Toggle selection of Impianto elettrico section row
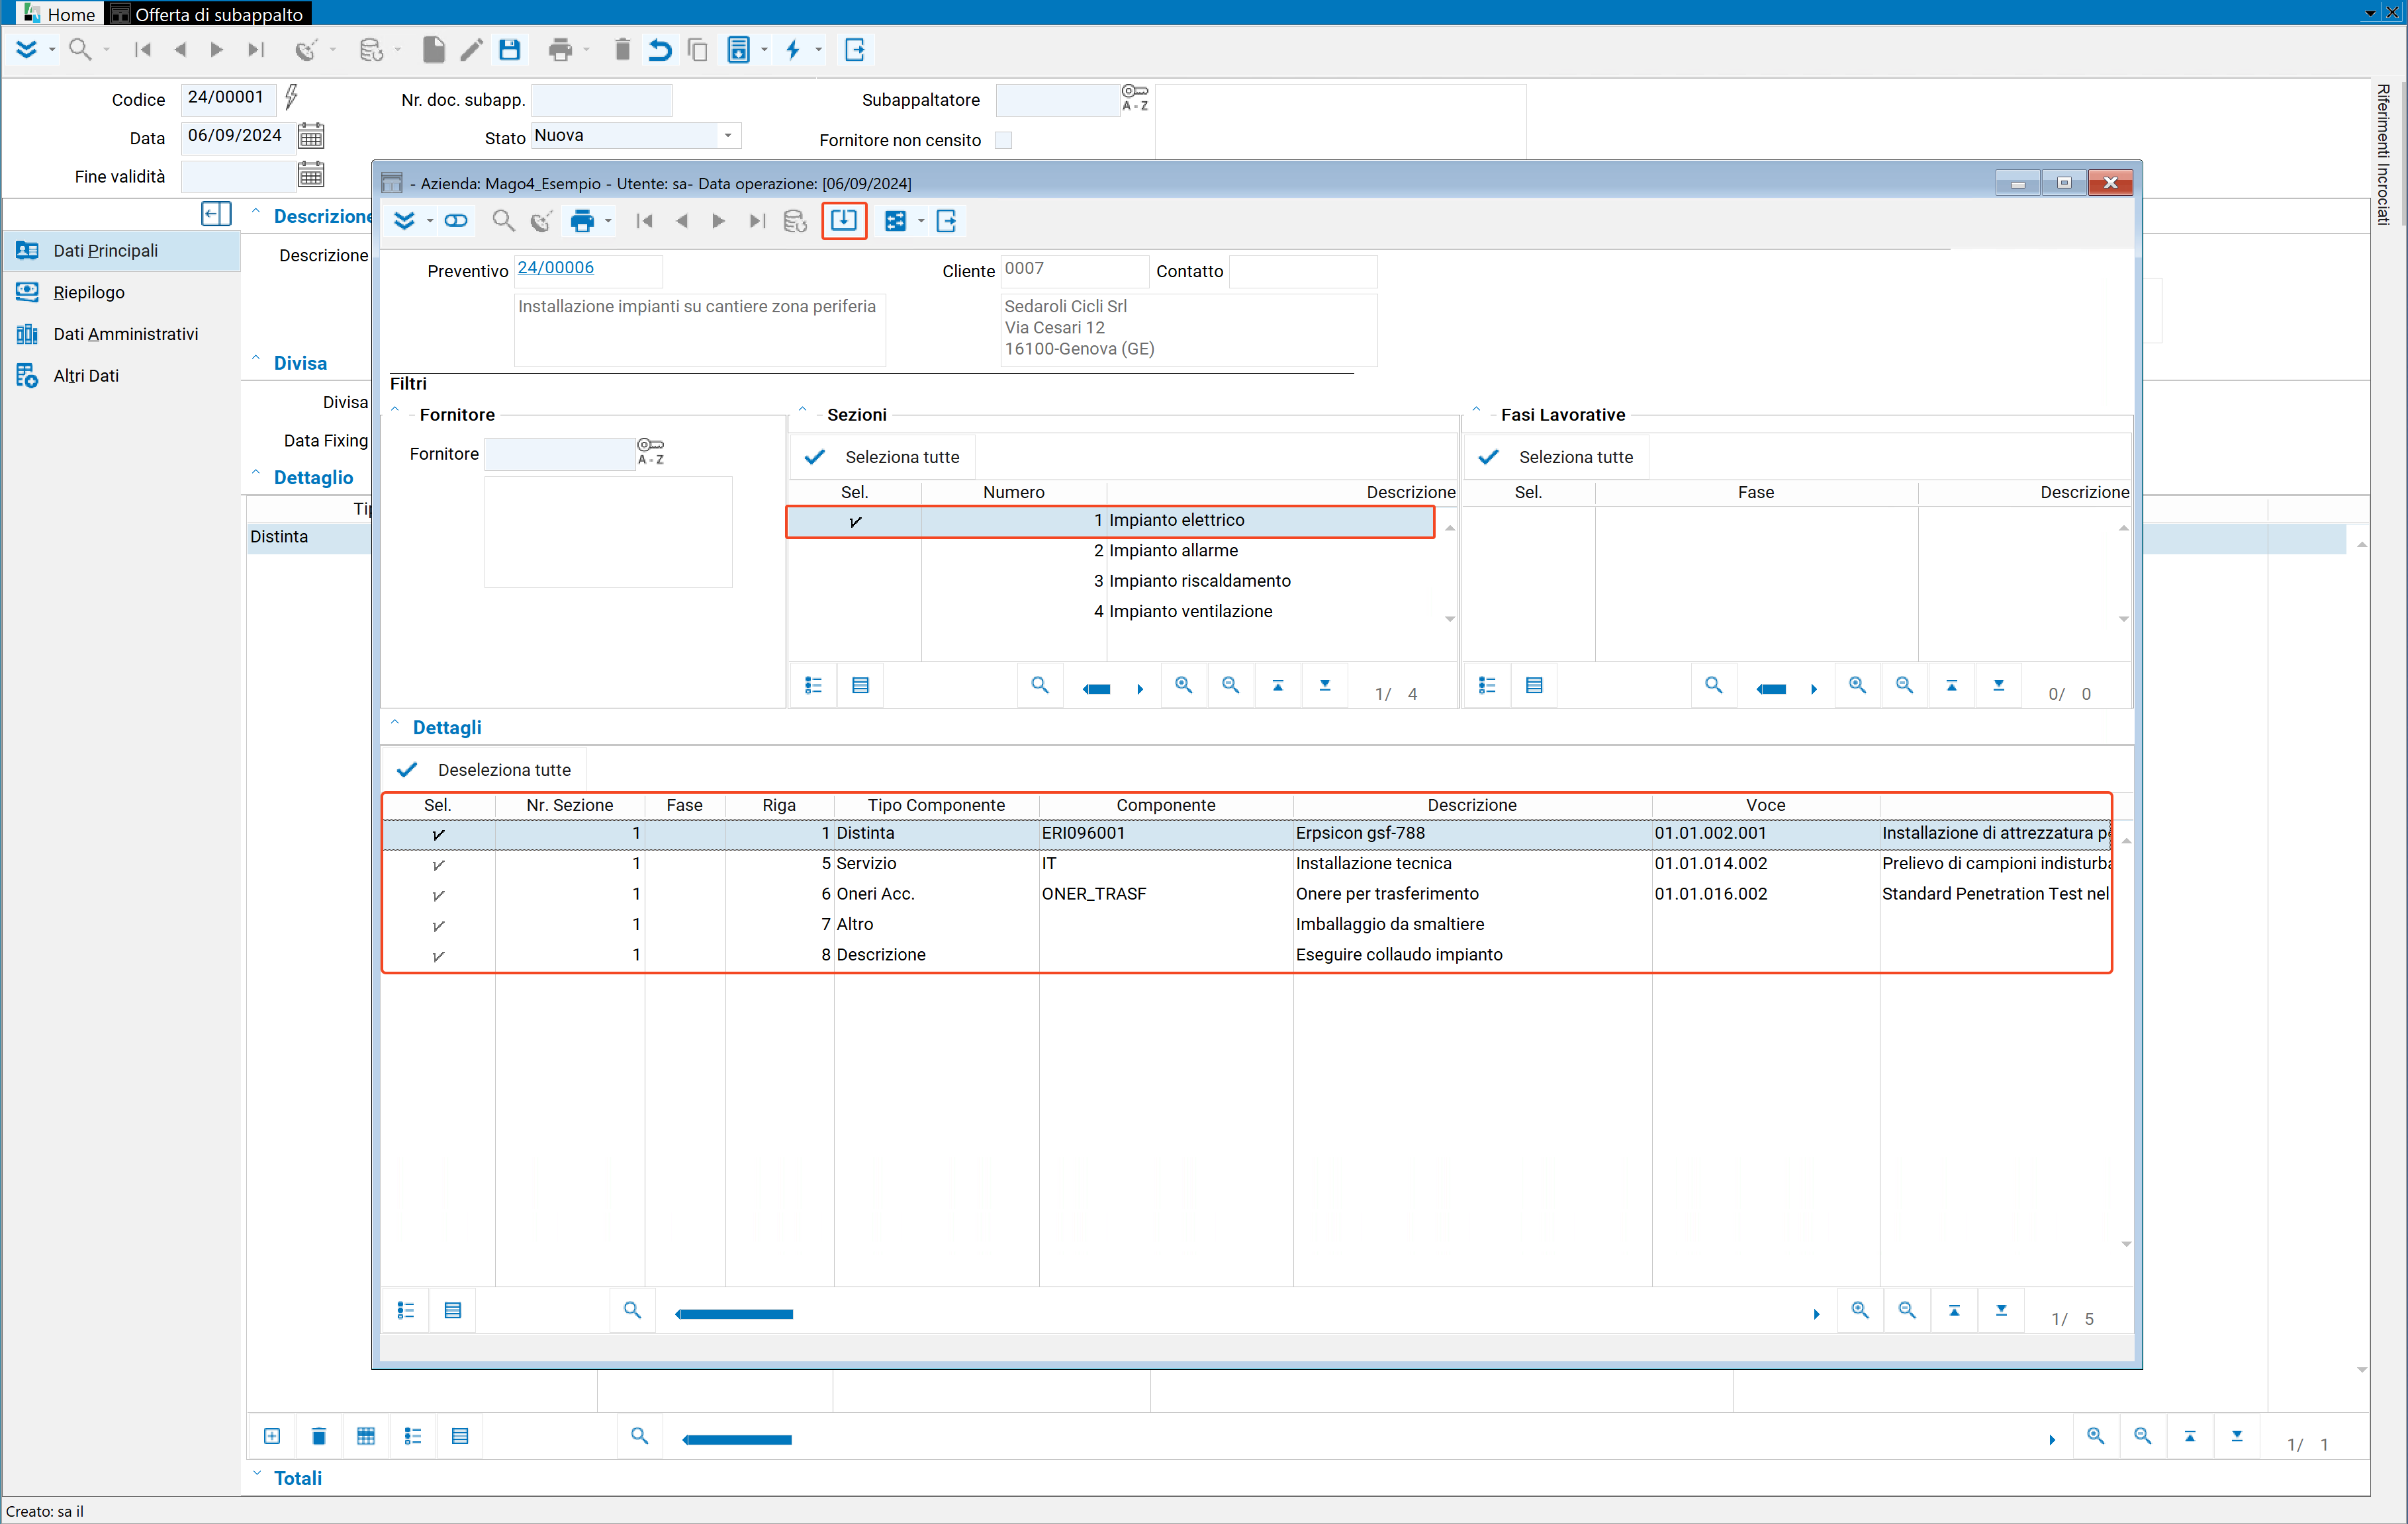2408x1524 pixels. coord(855,521)
